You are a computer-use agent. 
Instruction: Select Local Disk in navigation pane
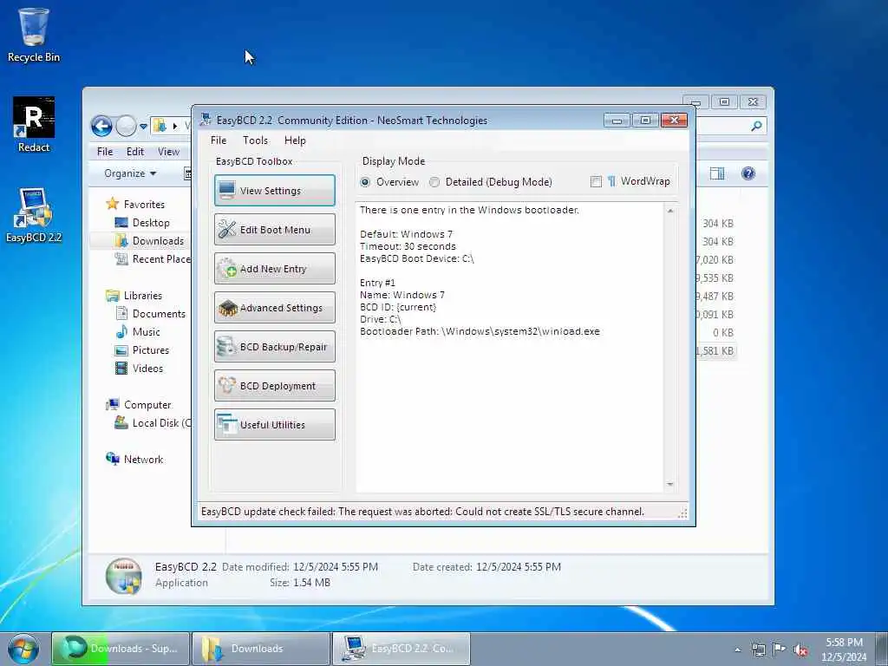tap(153, 423)
